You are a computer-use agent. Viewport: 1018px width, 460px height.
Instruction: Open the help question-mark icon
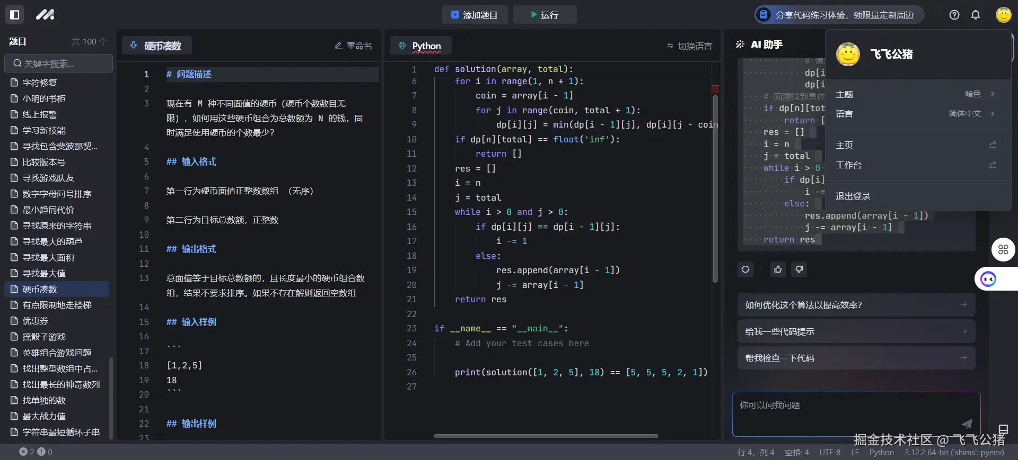pos(954,15)
